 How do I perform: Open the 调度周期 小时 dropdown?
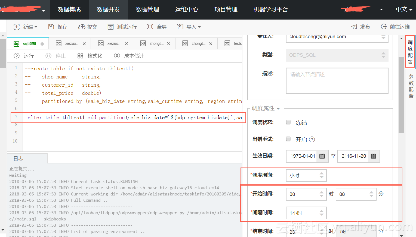tap(306, 175)
